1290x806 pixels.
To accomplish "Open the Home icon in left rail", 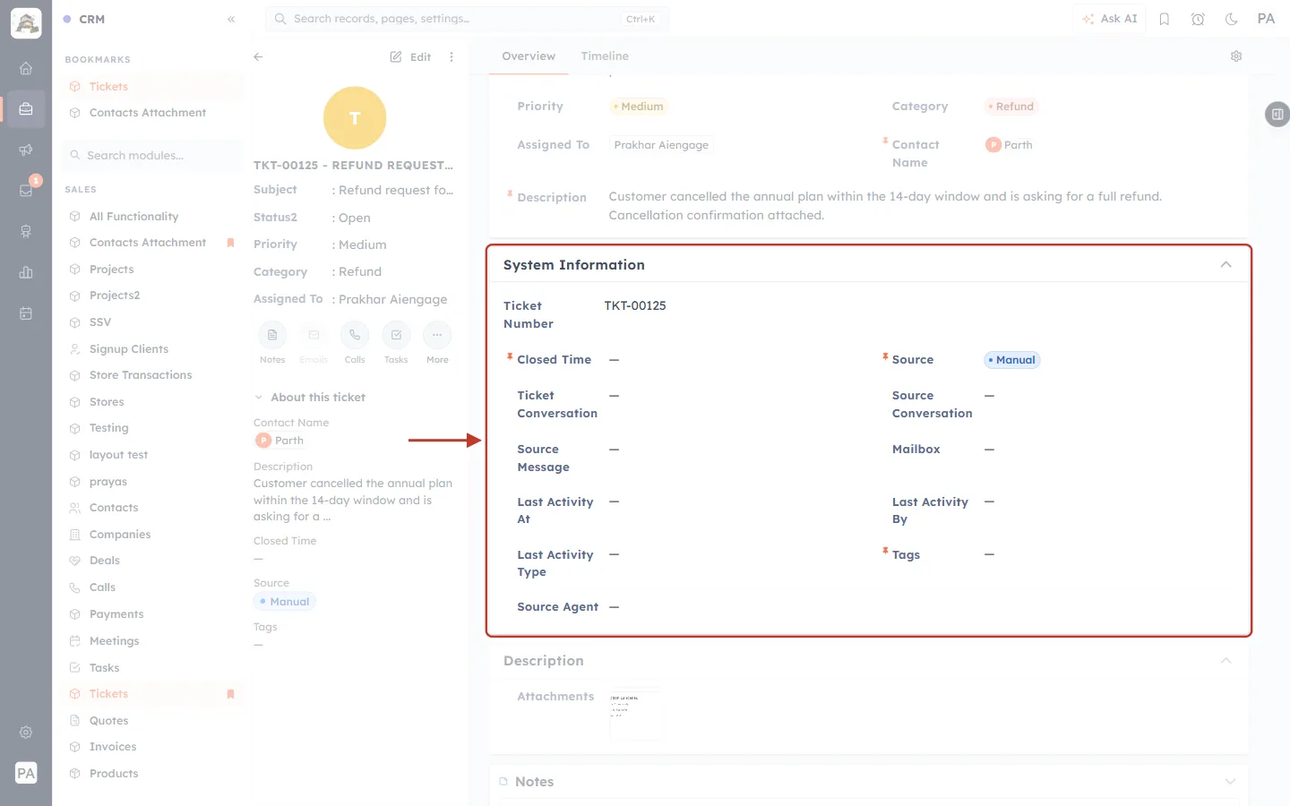I will coord(26,68).
